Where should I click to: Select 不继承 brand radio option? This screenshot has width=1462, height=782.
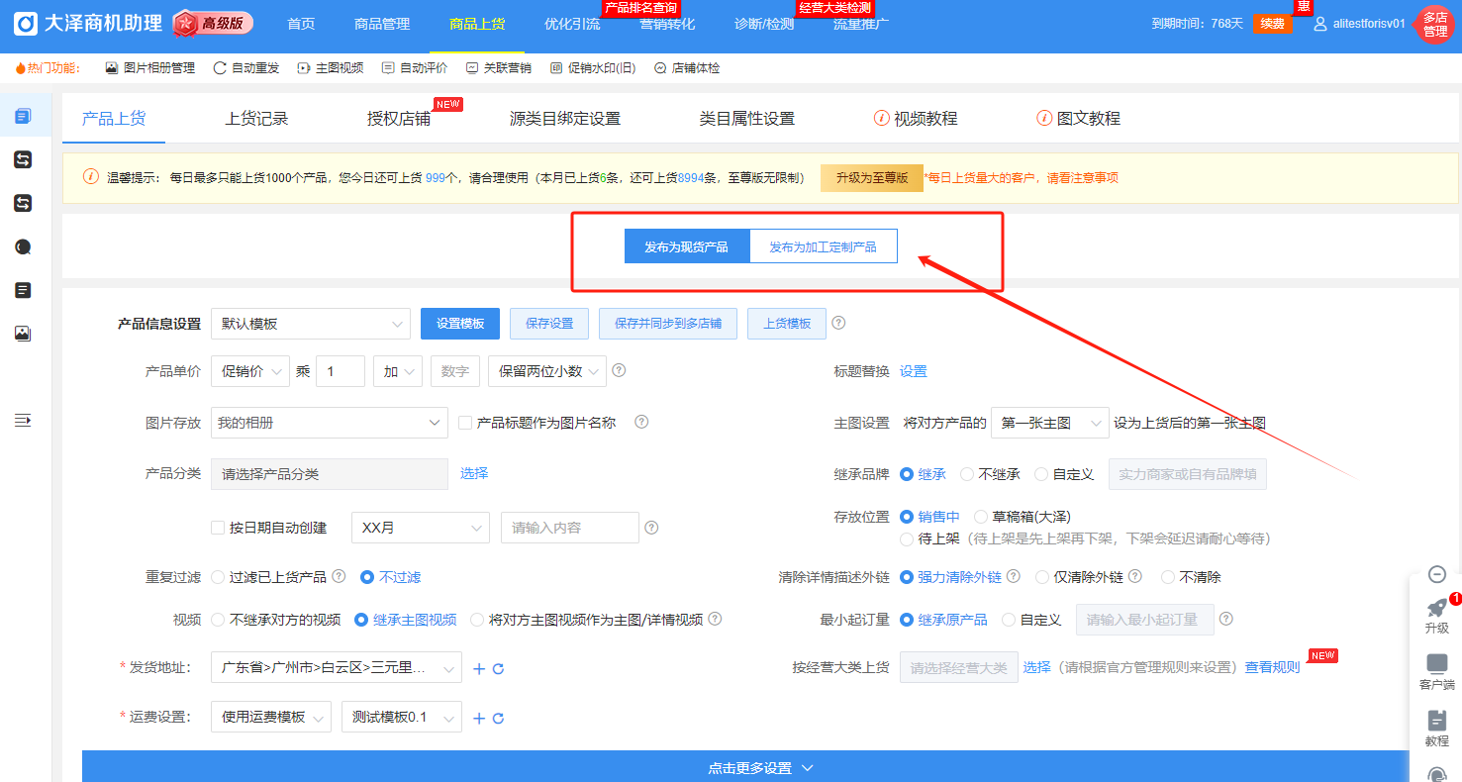coord(967,474)
